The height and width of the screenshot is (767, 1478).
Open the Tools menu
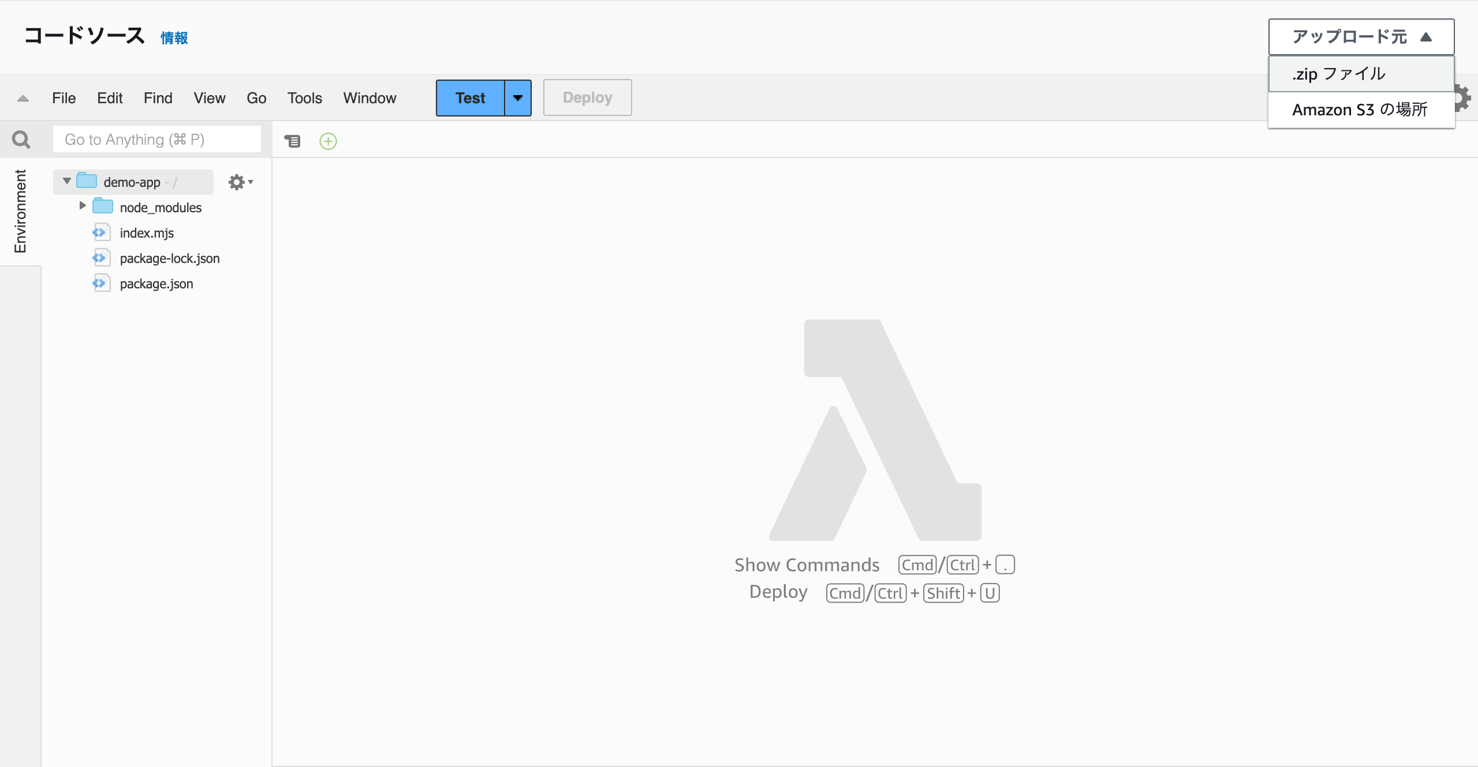pyautogui.click(x=304, y=98)
